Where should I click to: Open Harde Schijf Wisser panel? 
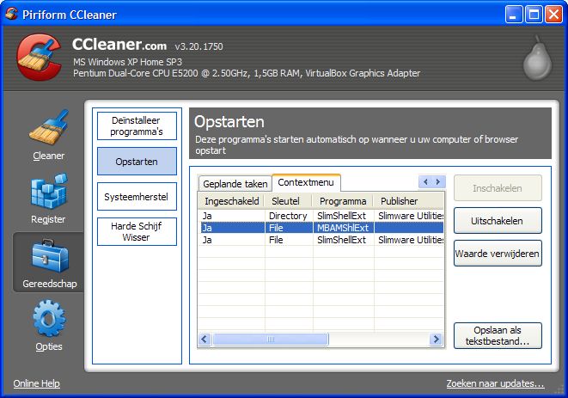pos(137,231)
